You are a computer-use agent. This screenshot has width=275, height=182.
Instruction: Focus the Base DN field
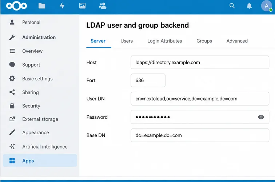tap(200, 135)
